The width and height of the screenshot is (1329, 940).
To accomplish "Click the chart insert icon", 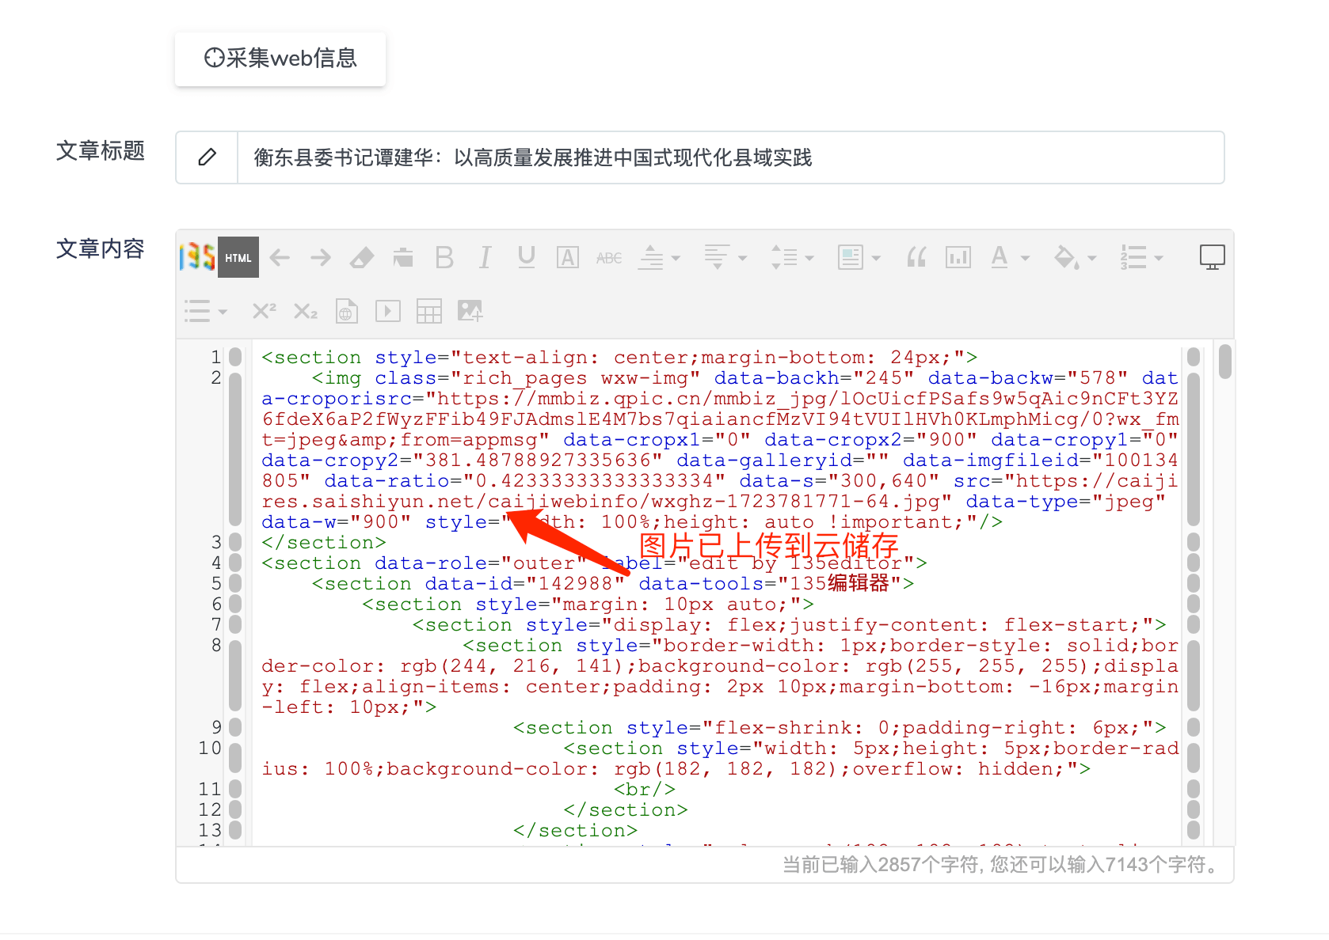I will click(x=958, y=257).
